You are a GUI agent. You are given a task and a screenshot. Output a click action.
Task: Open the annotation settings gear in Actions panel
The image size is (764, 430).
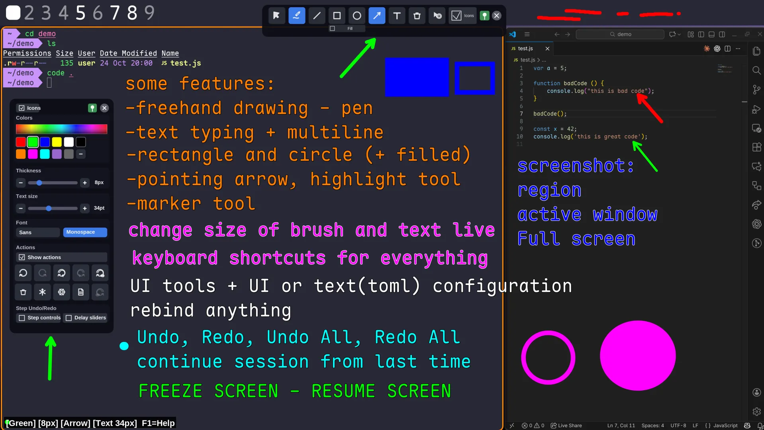(61, 292)
